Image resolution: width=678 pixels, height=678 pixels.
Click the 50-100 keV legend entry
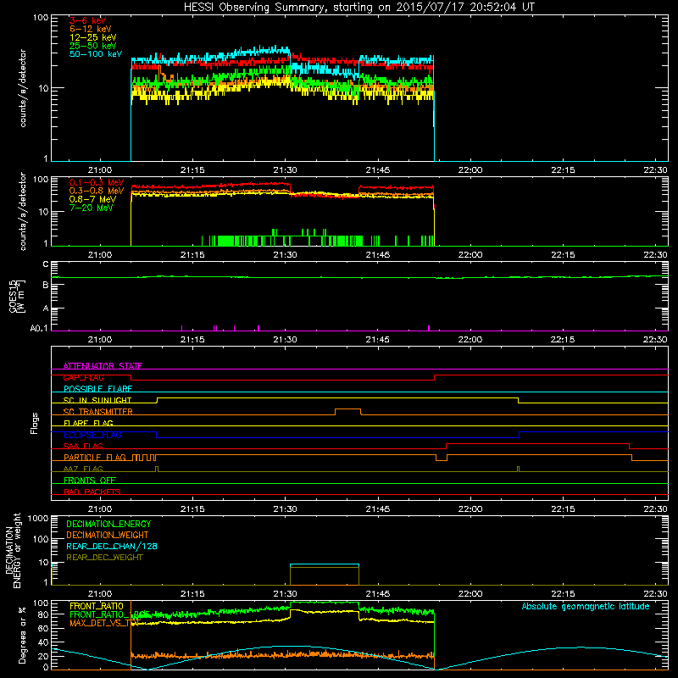[96, 54]
